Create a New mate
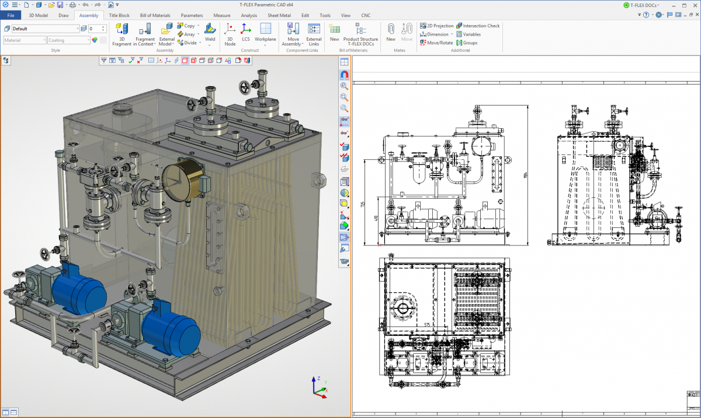Image resolution: width=701 pixels, height=418 pixels. click(x=391, y=33)
